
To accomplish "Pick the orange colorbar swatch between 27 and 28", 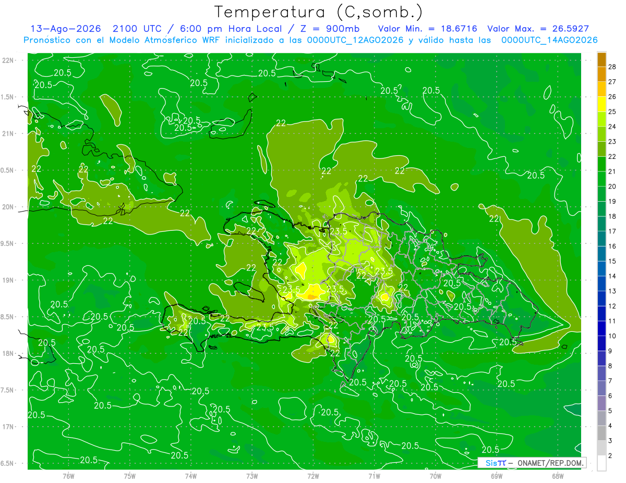I will point(601,74).
